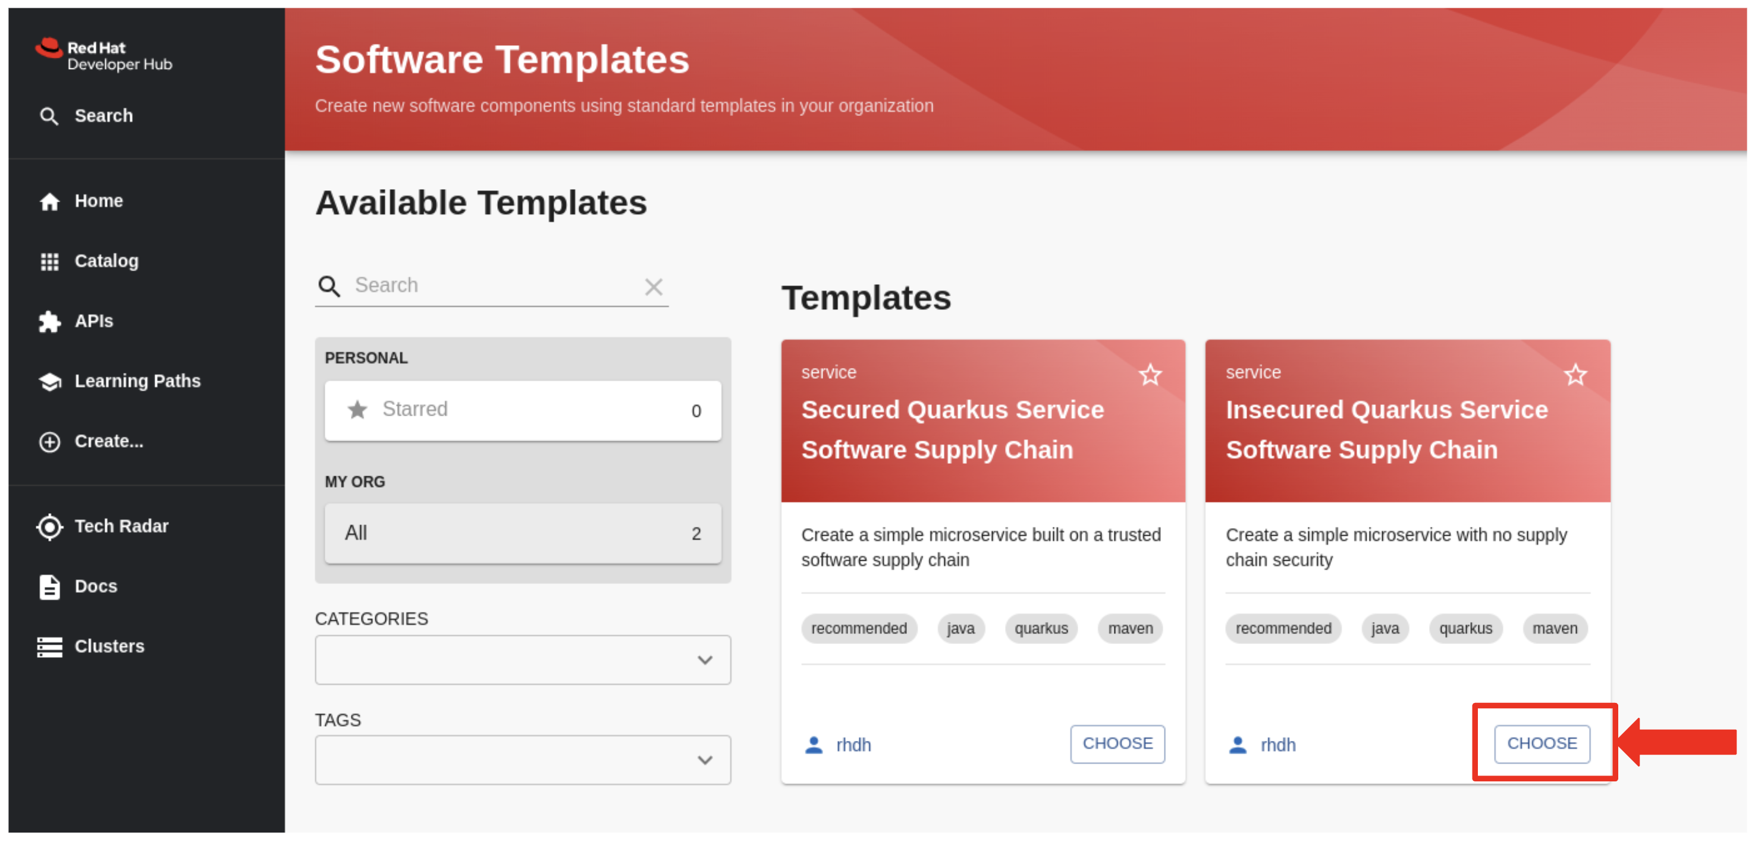Open Search in the sidebar
The image size is (1758, 848).
tap(103, 116)
